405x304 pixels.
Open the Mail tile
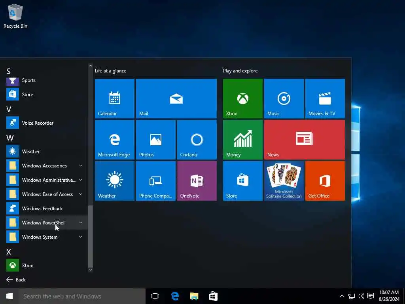point(176,99)
